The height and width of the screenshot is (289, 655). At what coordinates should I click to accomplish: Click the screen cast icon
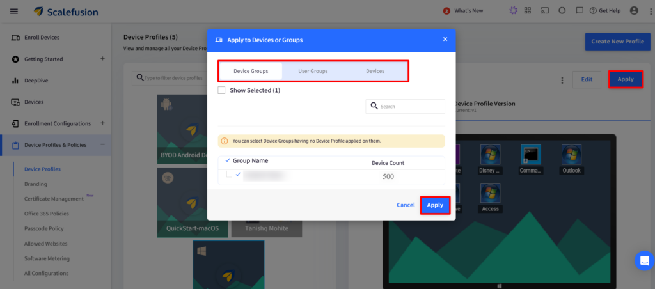point(544,11)
